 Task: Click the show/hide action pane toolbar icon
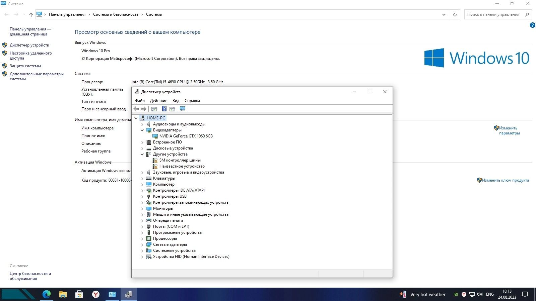coord(172,109)
